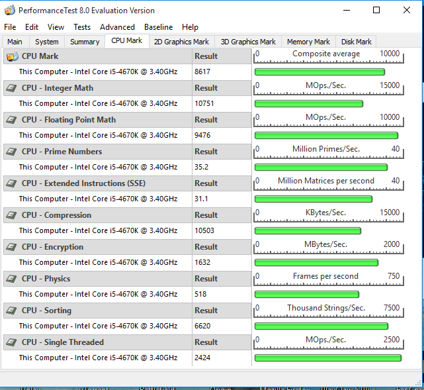The width and height of the screenshot is (424, 390).
Task: Switch to the 3D Graphics Mark tab
Action: click(x=248, y=42)
